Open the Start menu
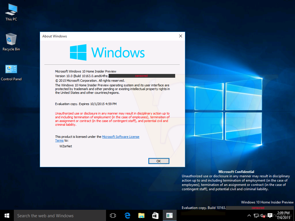295x221 pixels. (7, 216)
